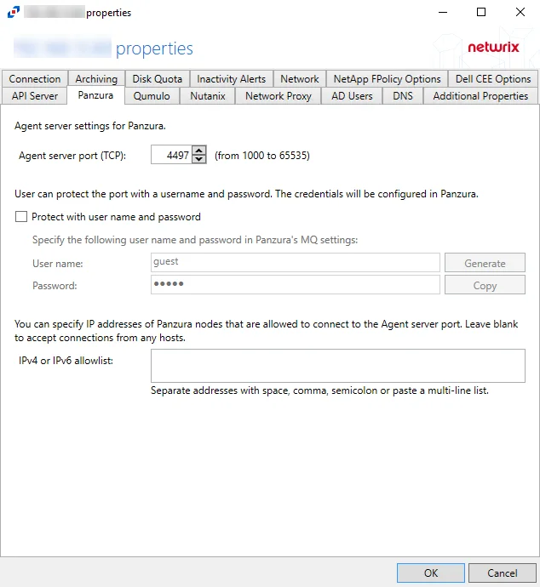Open NetApp FPolicy Options tab
Screen dimensions: 540x587
click(387, 79)
